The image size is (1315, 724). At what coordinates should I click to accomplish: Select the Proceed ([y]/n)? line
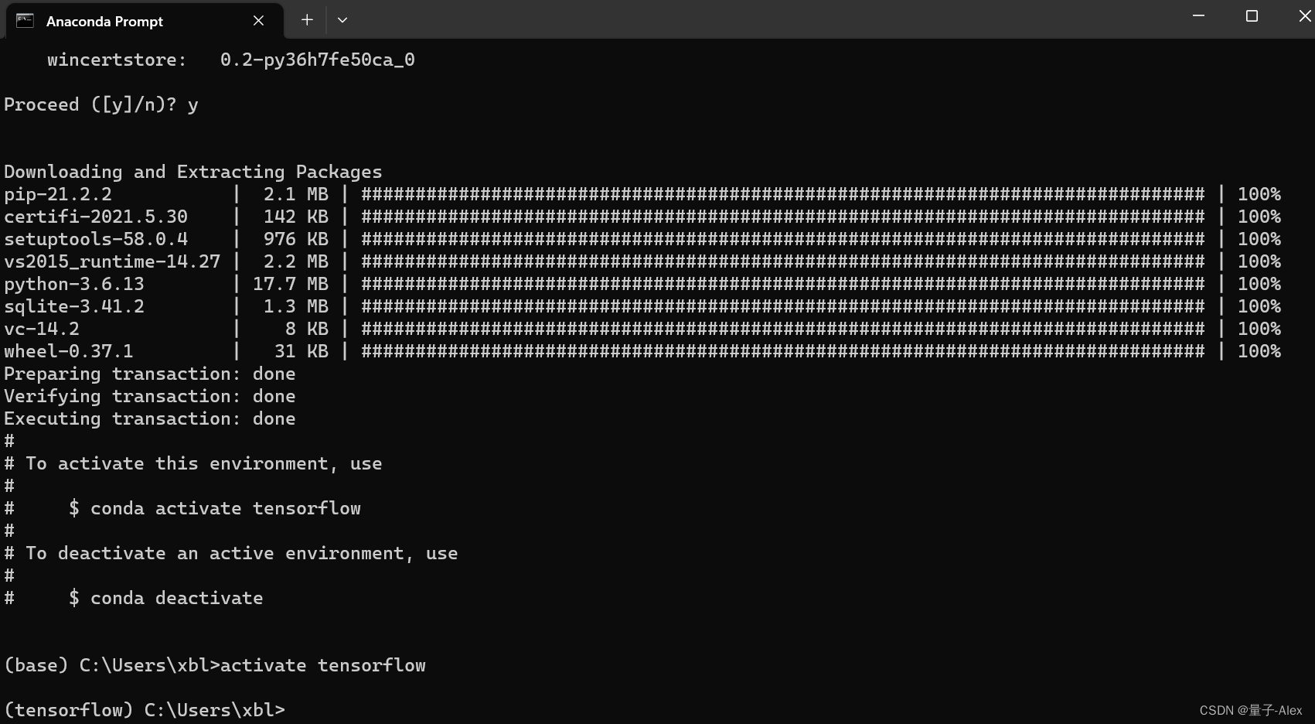click(100, 104)
